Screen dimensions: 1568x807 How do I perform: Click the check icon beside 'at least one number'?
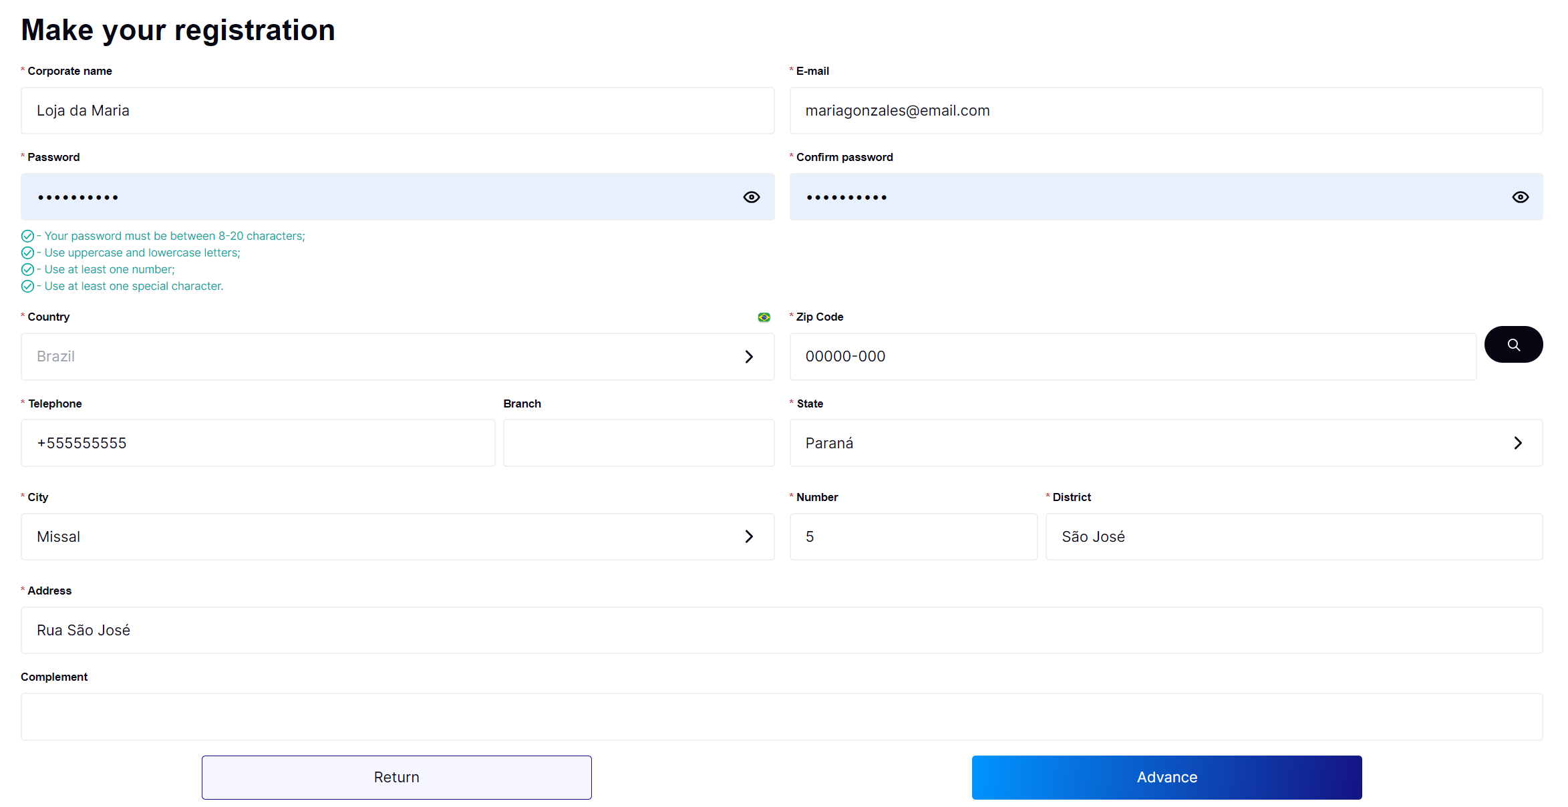[27, 269]
